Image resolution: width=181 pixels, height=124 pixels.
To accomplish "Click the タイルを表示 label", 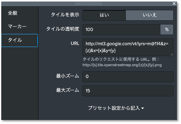I will (x=65, y=15).
